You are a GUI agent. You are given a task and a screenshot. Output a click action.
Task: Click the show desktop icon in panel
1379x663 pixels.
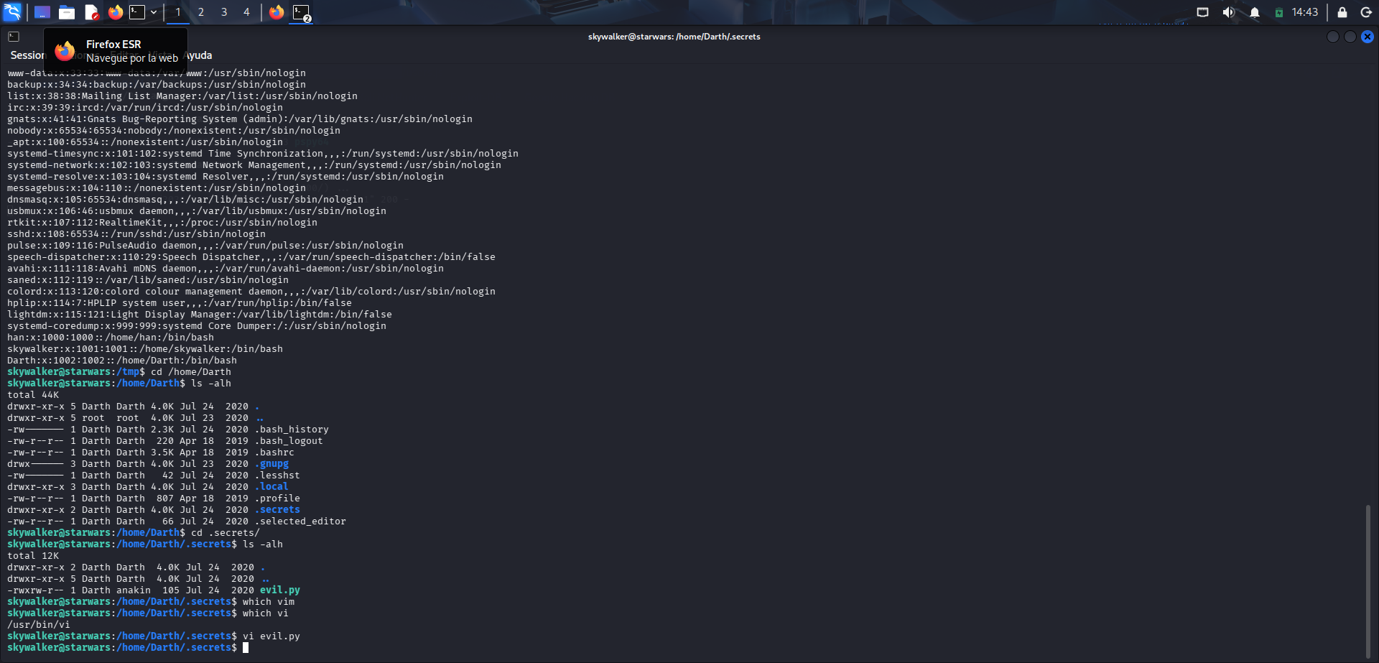pyautogui.click(x=42, y=12)
